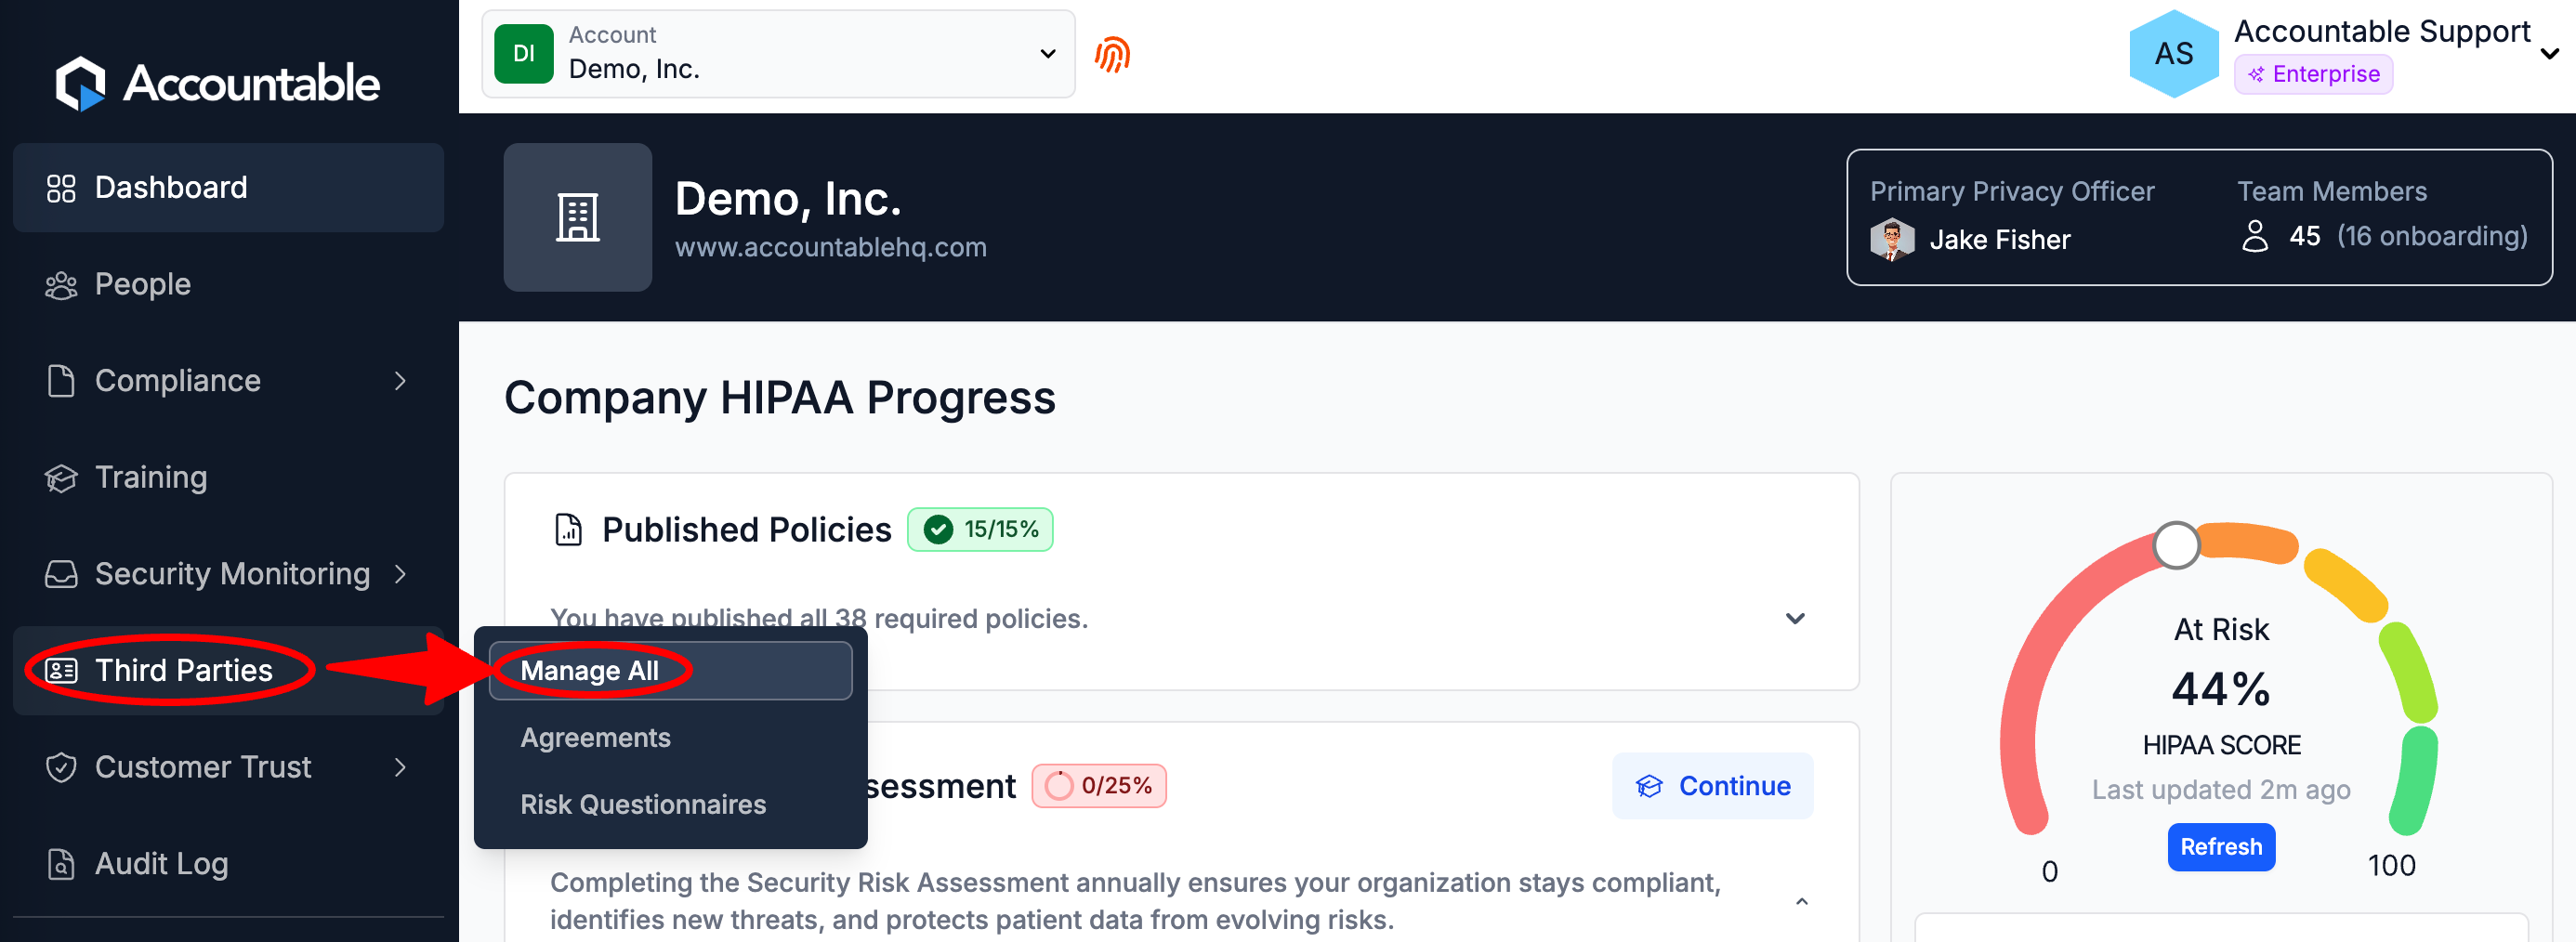The height and width of the screenshot is (942, 2576).
Task: Click the Training graduation cap icon
Action: [x=61, y=478]
